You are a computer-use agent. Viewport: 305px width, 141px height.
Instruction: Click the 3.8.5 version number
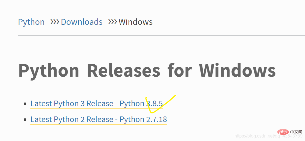coord(155,104)
